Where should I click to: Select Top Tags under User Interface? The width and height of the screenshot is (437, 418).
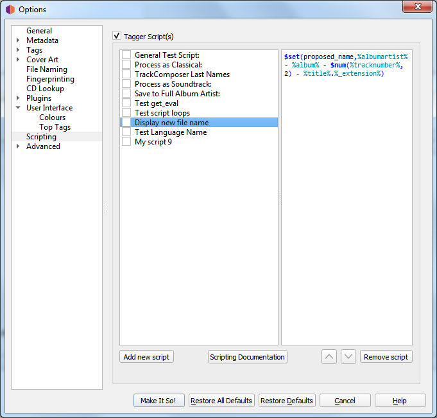pyautogui.click(x=55, y=127)
